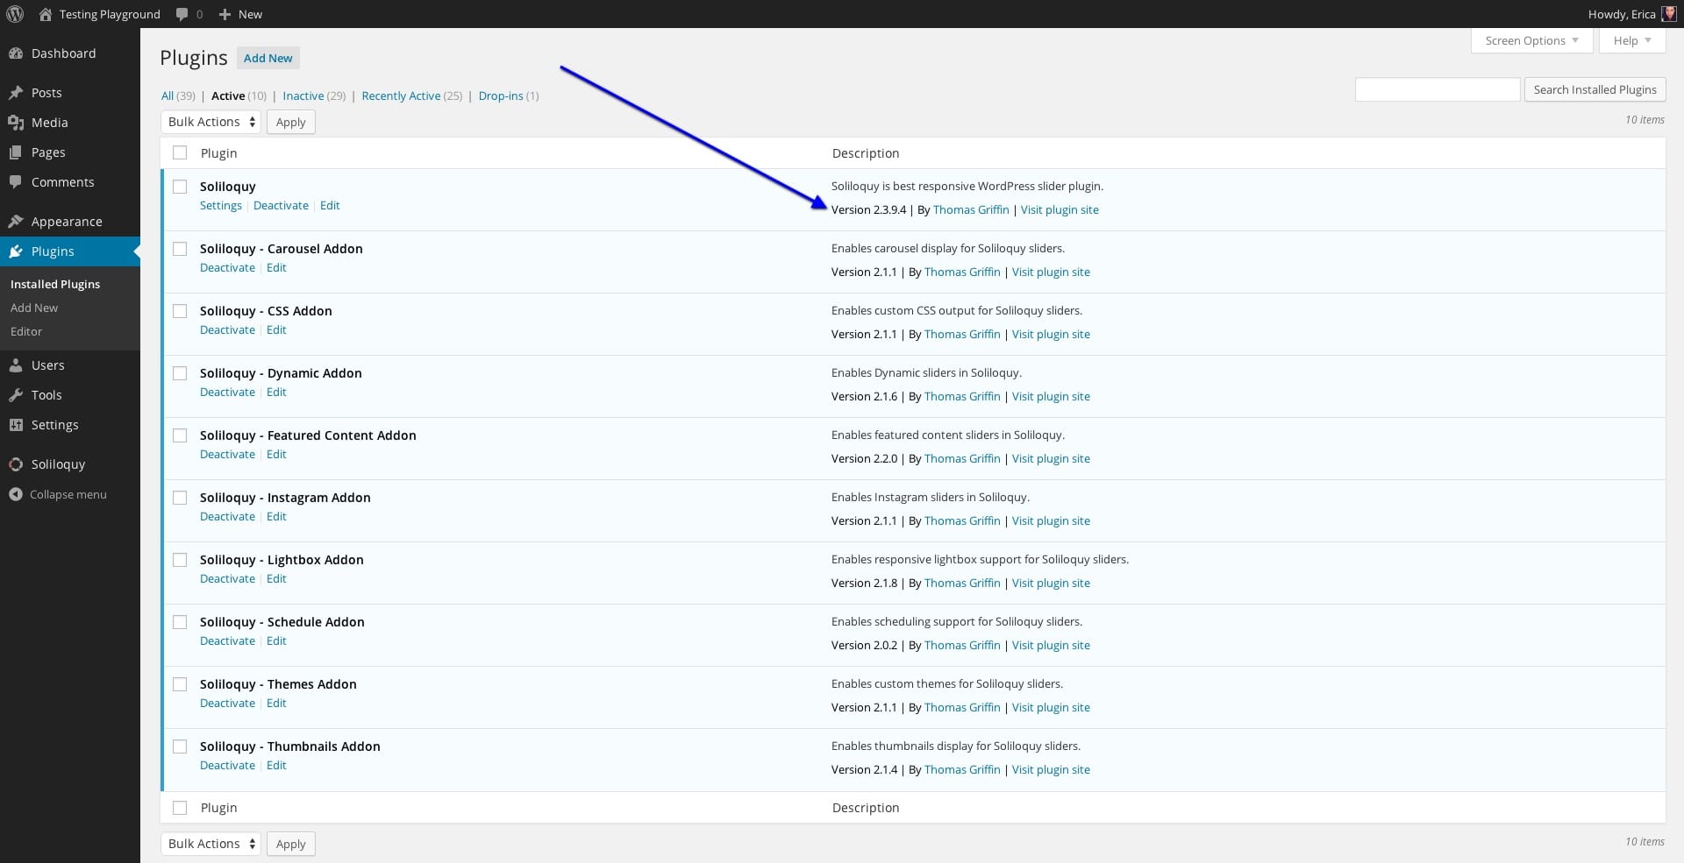The image size is (1684, 863).
Task: Click the Settings sliders icon in sidebar
Action: click(x=16, y=425)
